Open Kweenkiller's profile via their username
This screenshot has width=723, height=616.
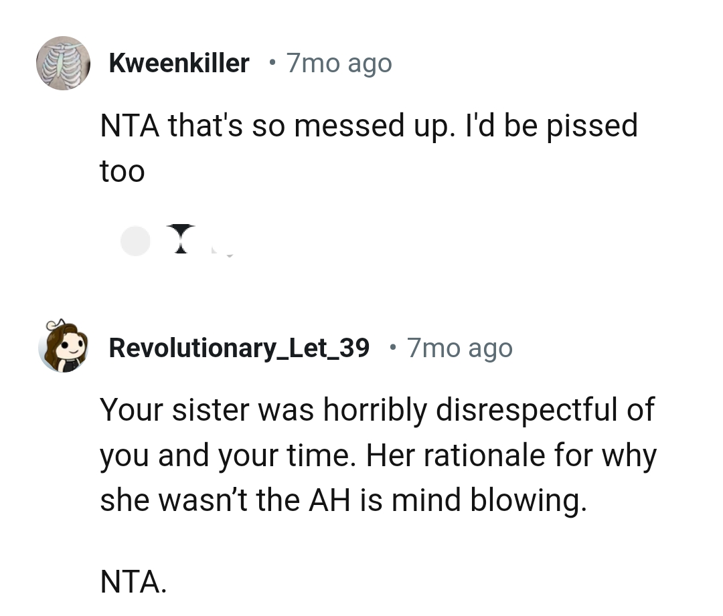point(178,62)
